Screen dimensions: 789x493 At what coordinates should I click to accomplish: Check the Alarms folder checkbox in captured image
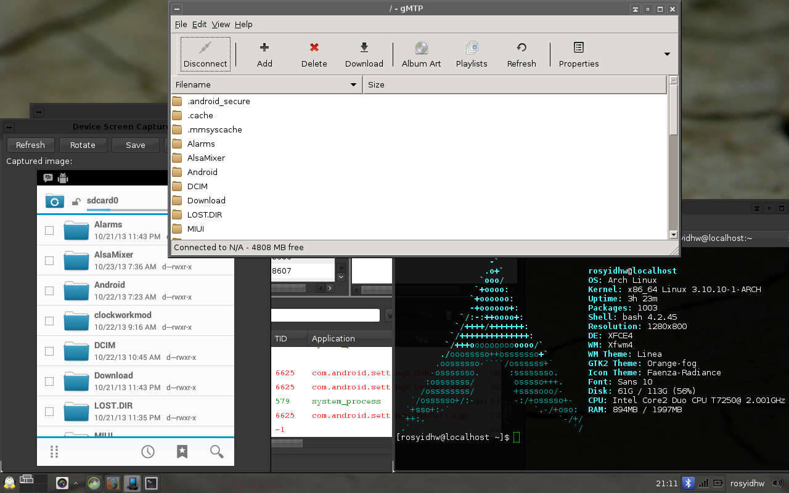(x=49, y=230)
